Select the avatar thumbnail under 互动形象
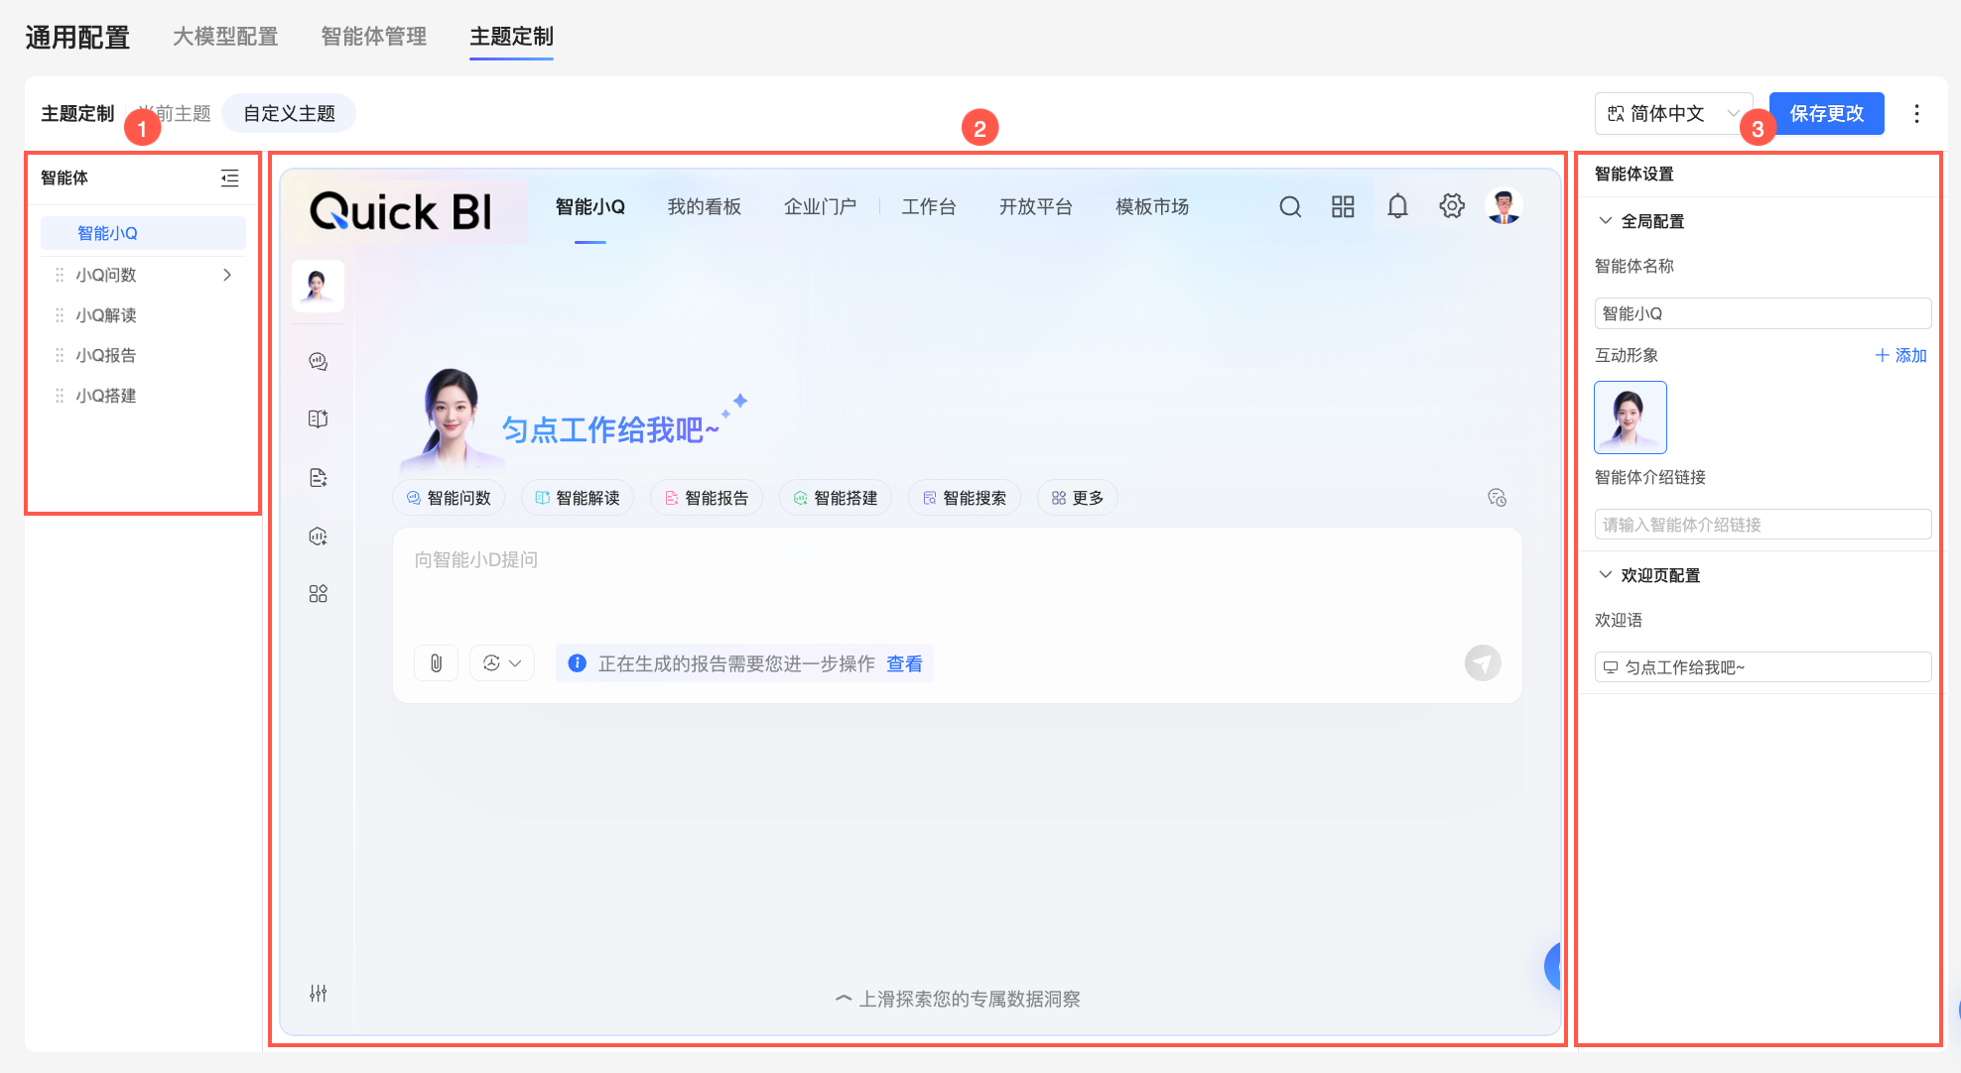 click(1631, 417)
